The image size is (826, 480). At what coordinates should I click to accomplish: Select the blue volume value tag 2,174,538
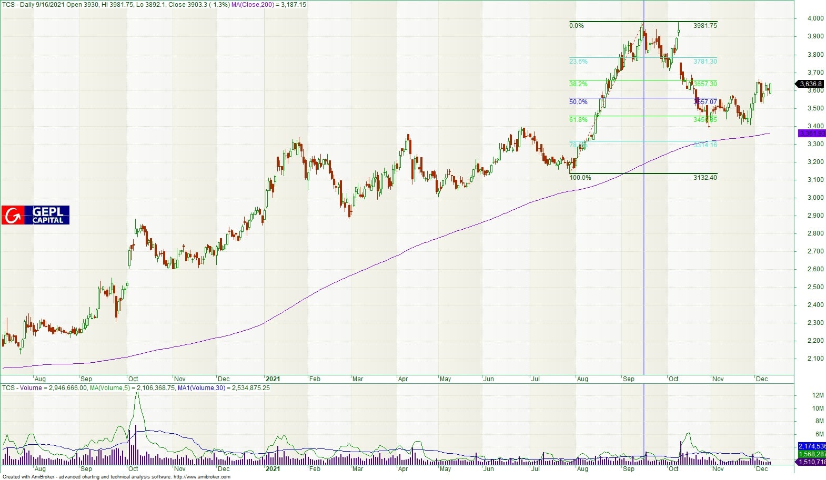tap(812, 446)
